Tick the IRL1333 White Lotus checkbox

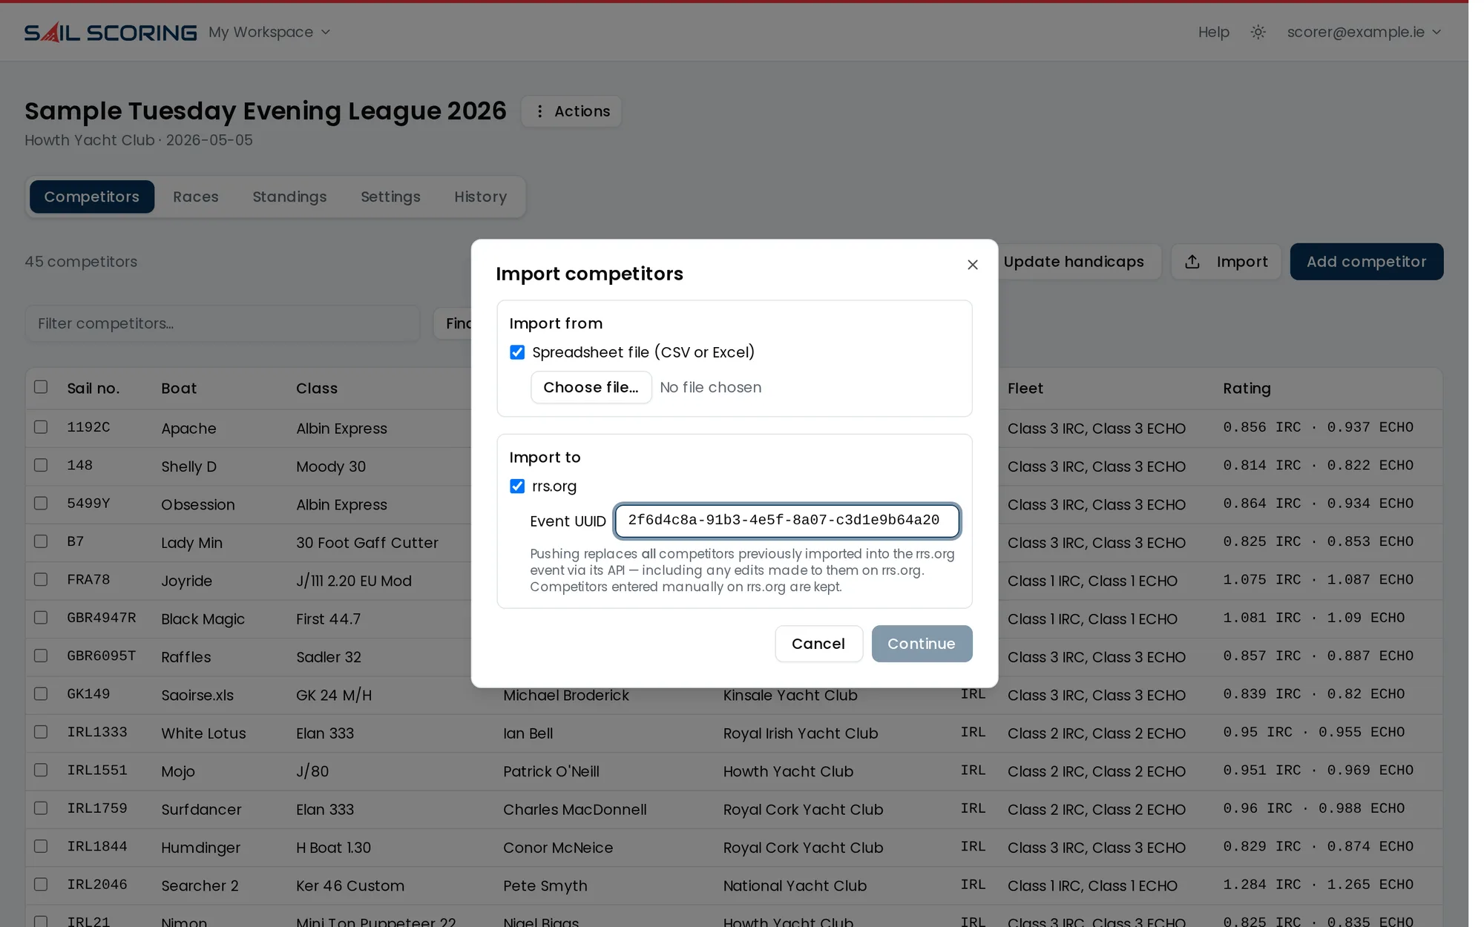pyautogui.click(x=41, y=732)
